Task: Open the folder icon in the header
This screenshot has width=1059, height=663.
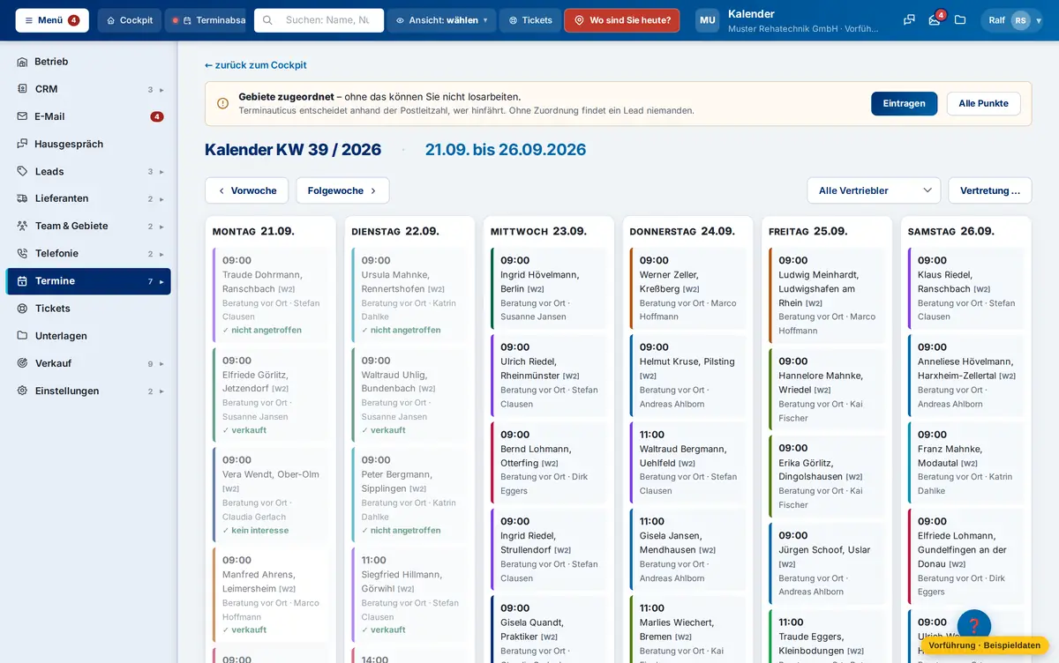Action: pyautogui.click(x=960, y=20)
